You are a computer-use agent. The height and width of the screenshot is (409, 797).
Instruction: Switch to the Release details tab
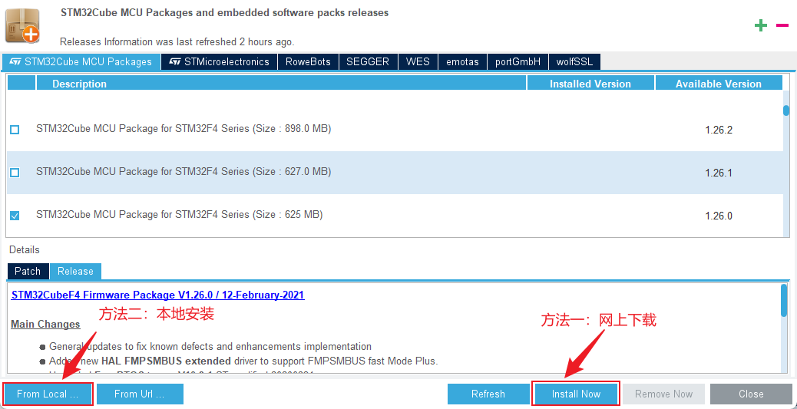pyautogui.click(x=75, y=272)
